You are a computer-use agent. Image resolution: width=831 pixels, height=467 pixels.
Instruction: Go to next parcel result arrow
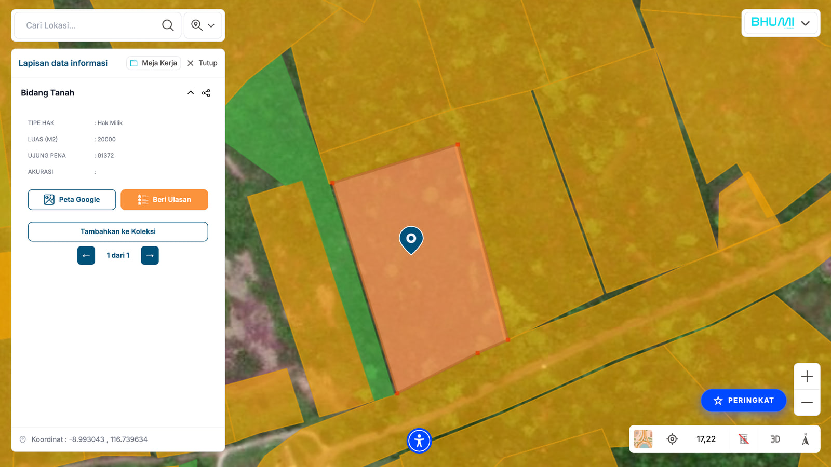click(x=150, y=255)
